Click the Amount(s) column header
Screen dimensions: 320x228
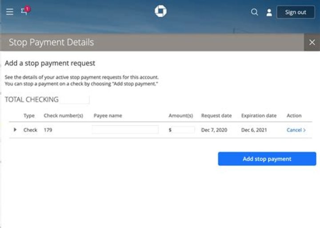point(180,115)
